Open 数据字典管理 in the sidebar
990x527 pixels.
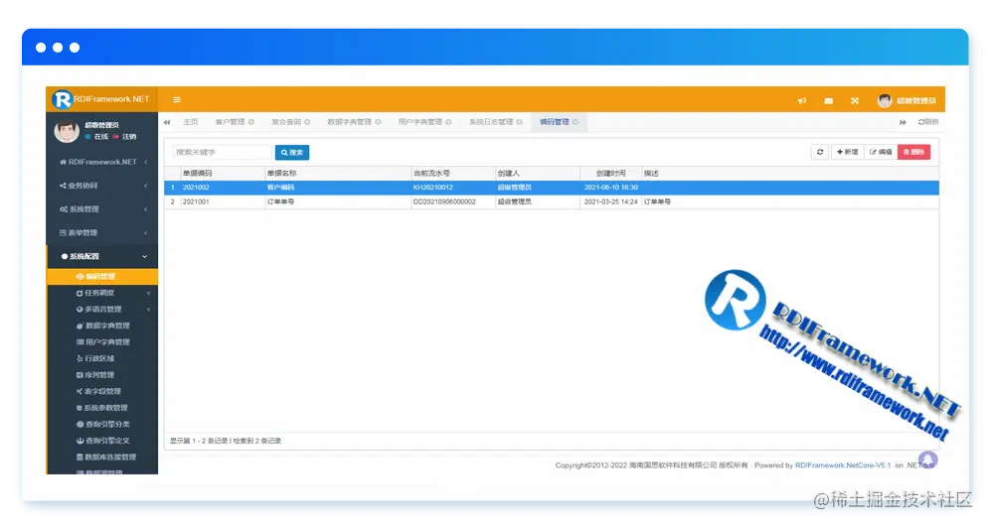point(102,326)
